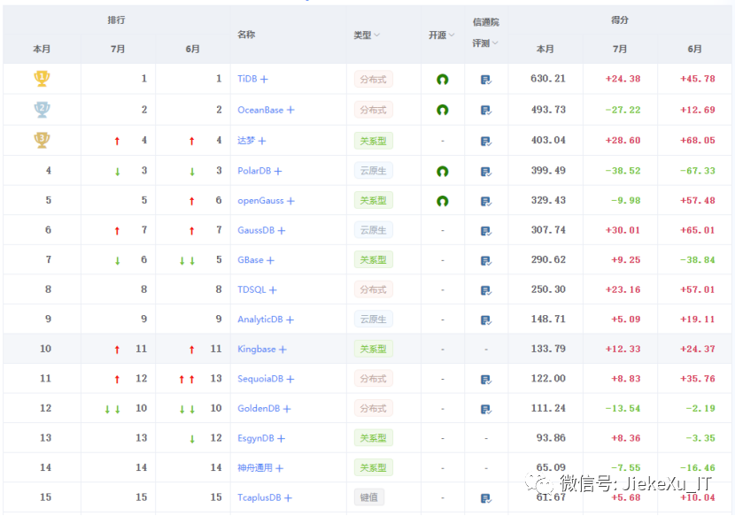Click the 分布式 tag in TiDB row
The width and height of the screenshot is (735, 516).
pos(373,79)
